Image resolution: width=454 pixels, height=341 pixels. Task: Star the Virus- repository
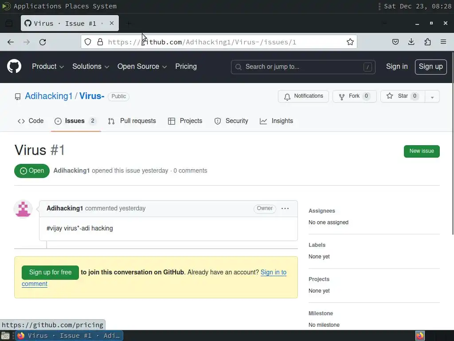(x=403, y=96)
